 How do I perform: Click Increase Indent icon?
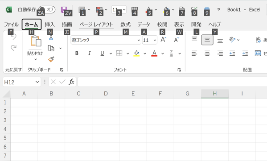click(x=245, y=54)
